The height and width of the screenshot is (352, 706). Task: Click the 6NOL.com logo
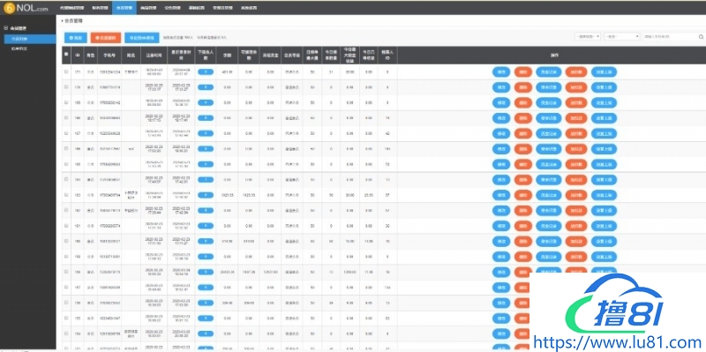click(26, 8)
